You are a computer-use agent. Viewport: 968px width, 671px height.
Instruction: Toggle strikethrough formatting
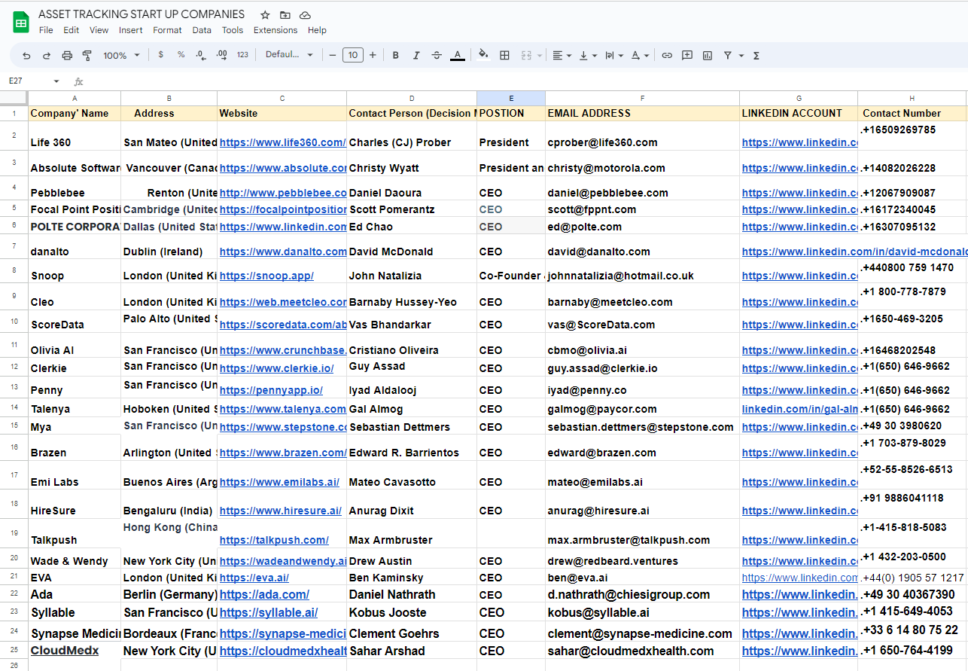[437, 55]
